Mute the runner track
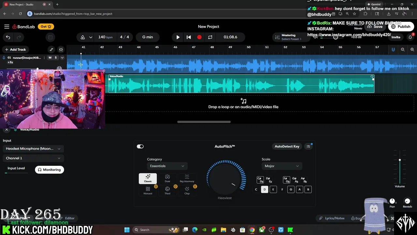 click(50, 58)
